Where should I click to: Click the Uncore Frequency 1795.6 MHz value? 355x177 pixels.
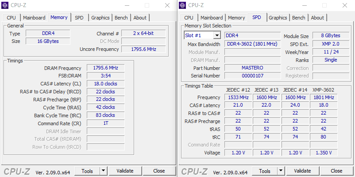click(143, 49)
